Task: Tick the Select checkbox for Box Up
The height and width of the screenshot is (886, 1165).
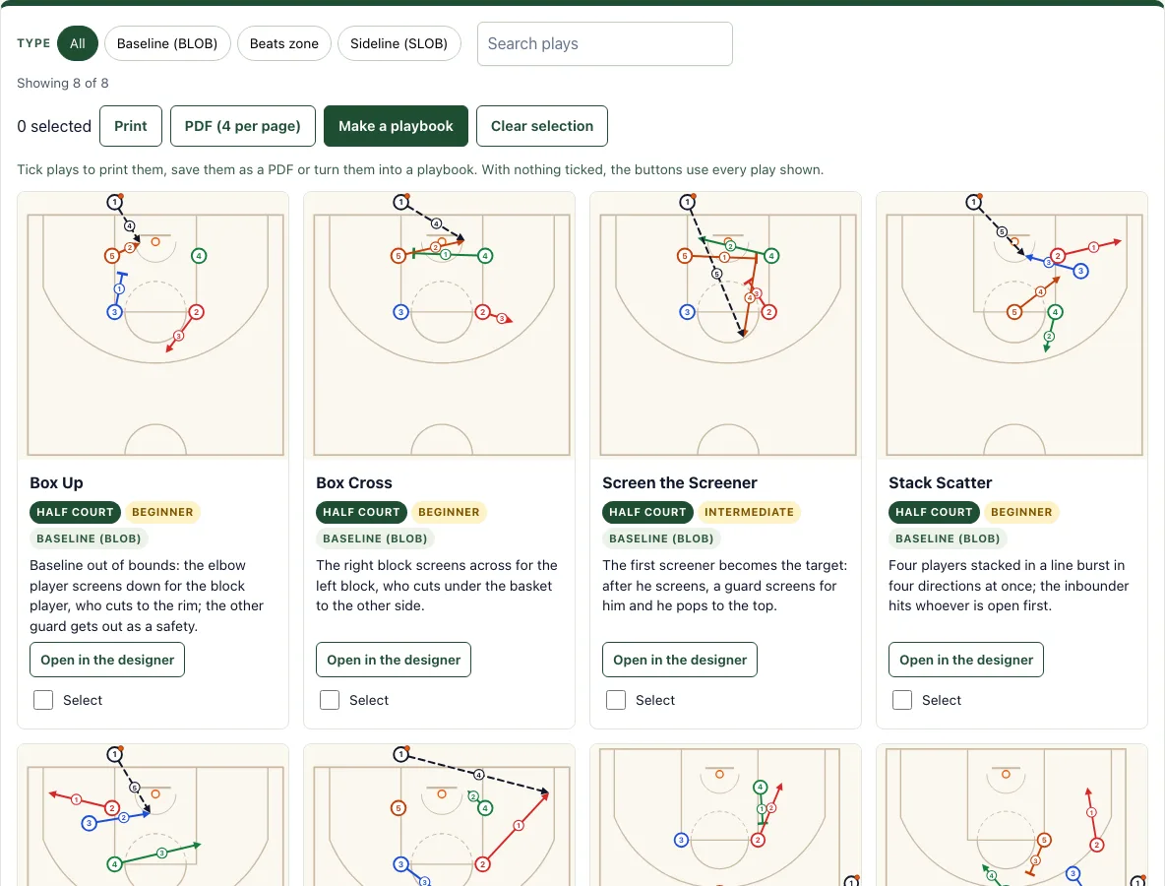Action: pyautogui.click(x=43, y=700)
